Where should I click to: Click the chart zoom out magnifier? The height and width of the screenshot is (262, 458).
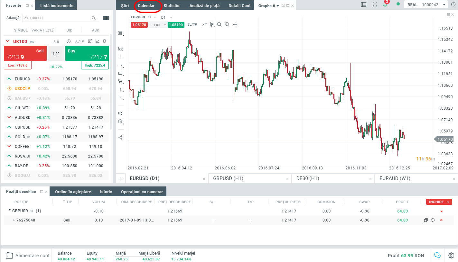pos(220,24)
